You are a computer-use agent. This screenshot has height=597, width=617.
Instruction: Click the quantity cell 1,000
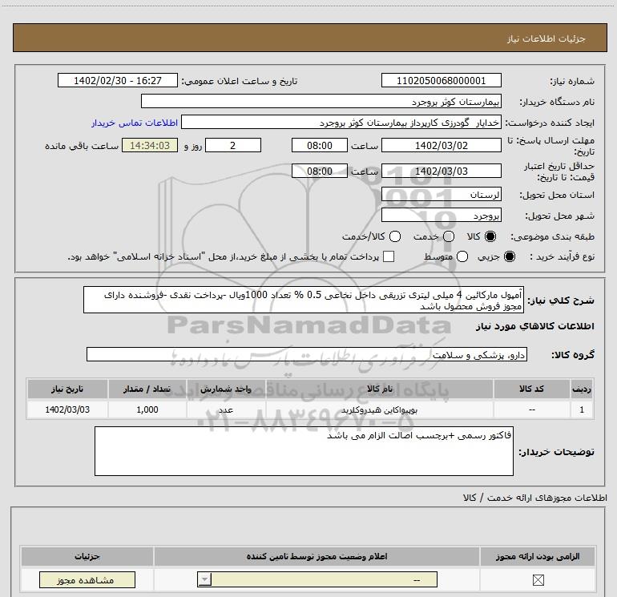coord(147,409)
